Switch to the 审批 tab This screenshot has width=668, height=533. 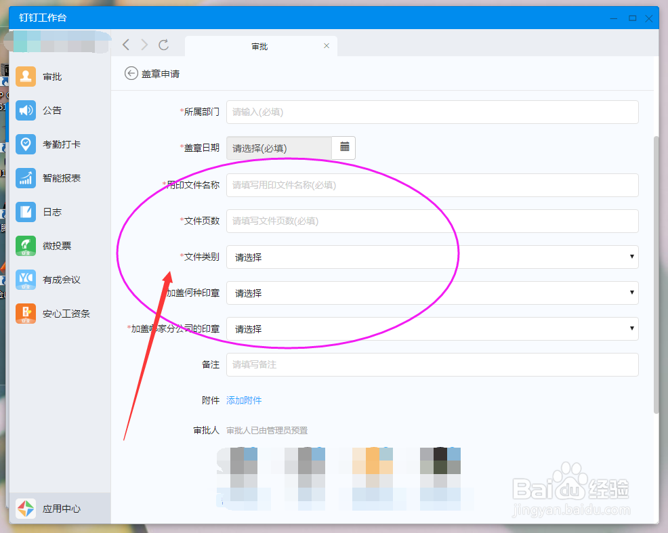pos(261,46)
